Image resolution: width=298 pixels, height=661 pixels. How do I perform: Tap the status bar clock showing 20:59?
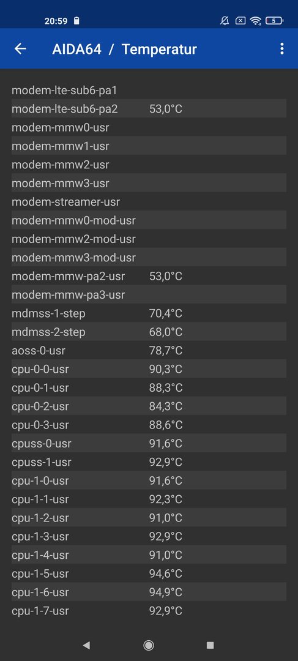pyautogui.click(x=56, y=21)
